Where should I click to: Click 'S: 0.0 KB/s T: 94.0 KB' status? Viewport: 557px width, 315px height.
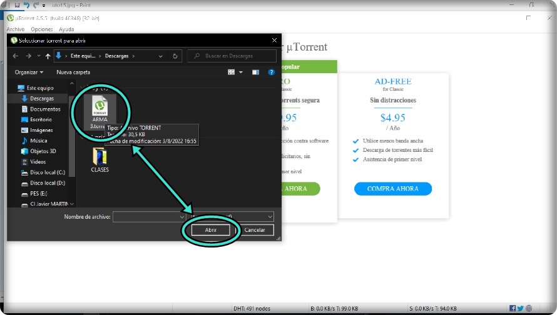[433, 309]
